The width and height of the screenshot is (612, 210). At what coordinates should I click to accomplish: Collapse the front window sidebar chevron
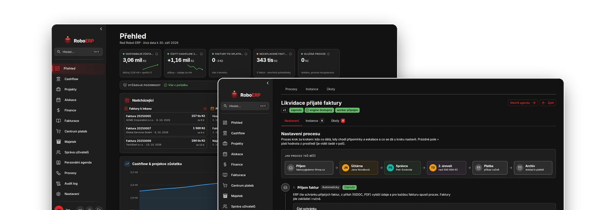click(268, 83)
